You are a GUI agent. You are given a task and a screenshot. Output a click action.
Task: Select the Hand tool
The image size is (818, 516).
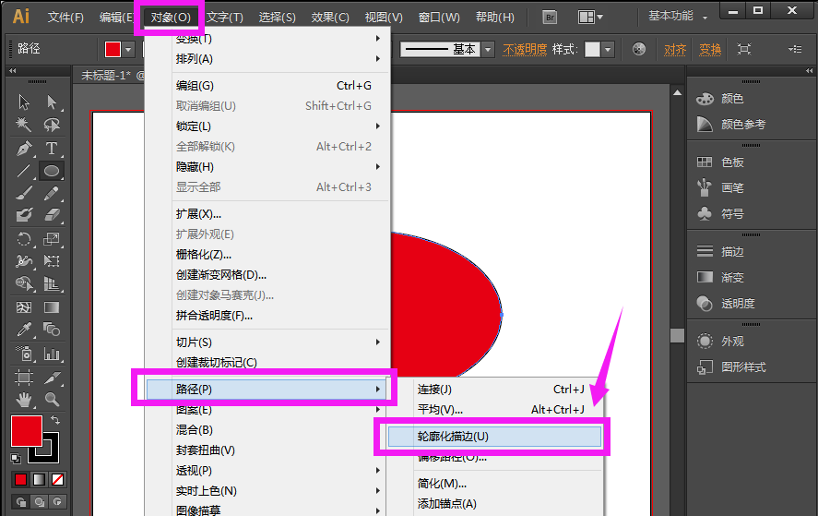click(x=24, y=400)
